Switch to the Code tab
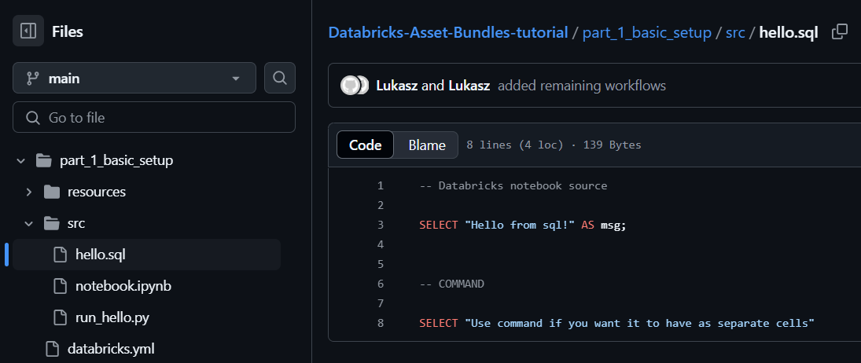This screenshot has width=861, height=363. (x=365, y=145)
